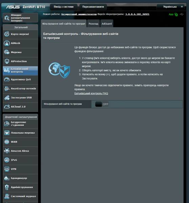
Task: Open Бездротове з'єднання menu label
Action: click(18, 123)
